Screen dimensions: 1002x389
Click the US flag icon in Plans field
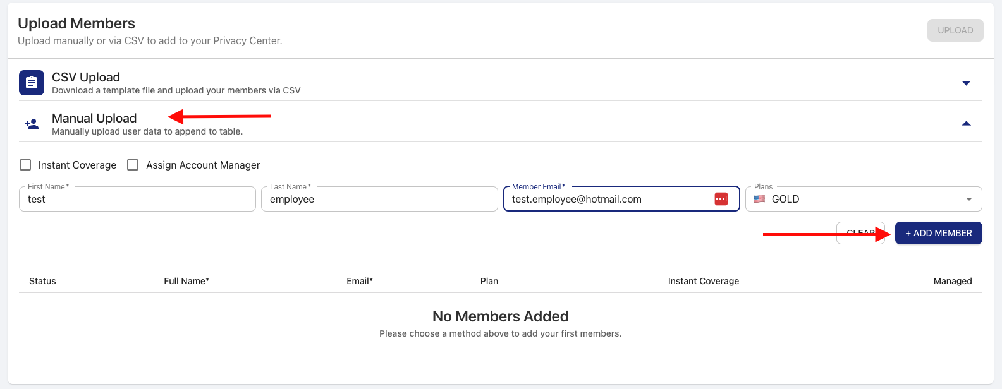[759, 199]
